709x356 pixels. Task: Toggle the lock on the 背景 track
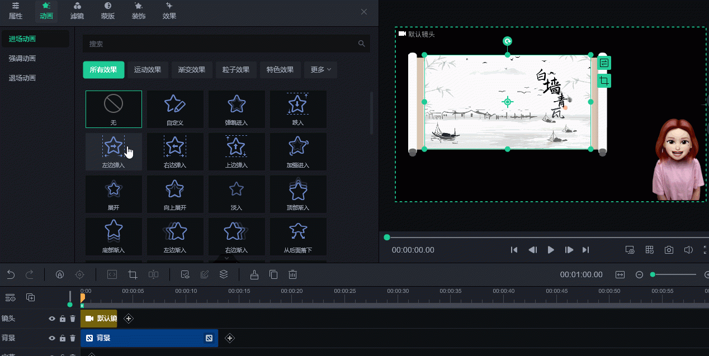point(63,338)
